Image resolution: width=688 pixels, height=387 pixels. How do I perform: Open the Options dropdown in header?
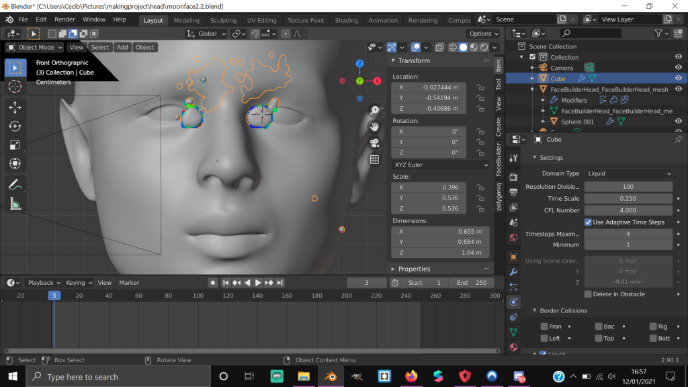click(x=484, y=34)
